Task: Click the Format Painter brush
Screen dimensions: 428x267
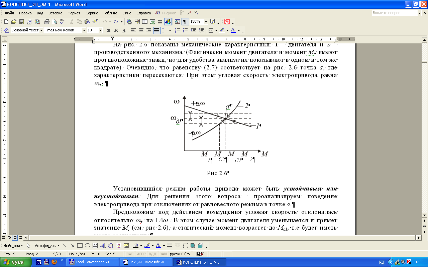Action: 95,22
